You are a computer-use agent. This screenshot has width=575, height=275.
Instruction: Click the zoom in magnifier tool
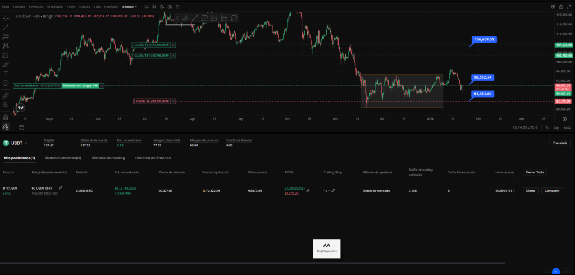(6, 105)
